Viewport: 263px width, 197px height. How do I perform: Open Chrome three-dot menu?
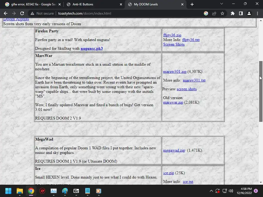click(x=257, y=13)
